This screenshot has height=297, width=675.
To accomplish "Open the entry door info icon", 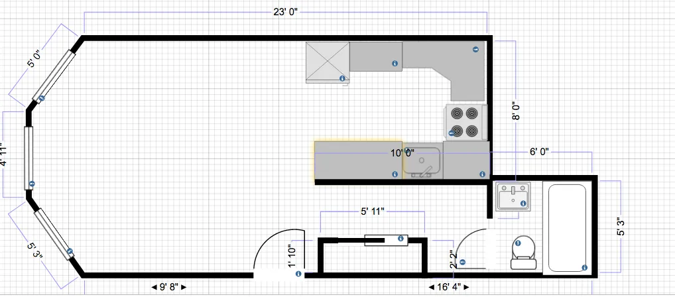I will pyautogui.click(x=298, y=274).
